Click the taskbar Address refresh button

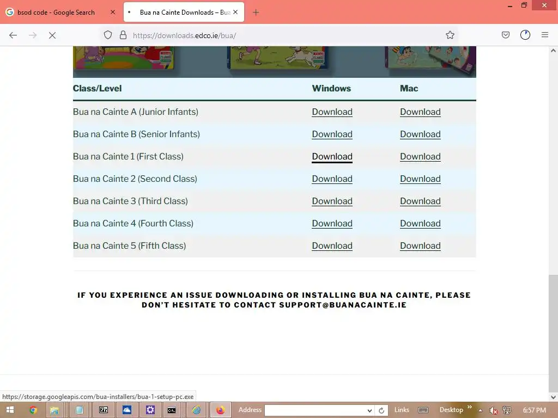point(381,410)
